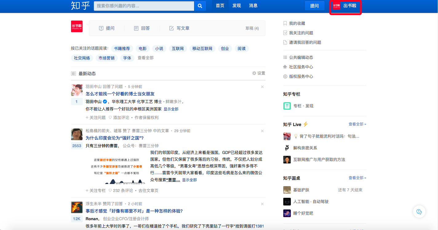
Task: Open the 消息 notifications tab
Action: point(253,6)
